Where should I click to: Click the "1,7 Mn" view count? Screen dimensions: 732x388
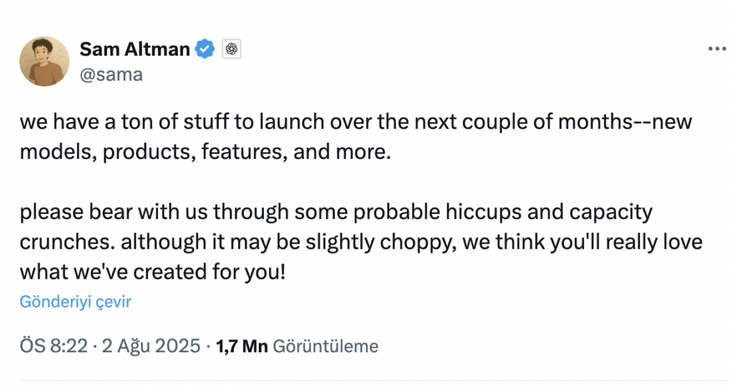pyautogui.click(x=242, y=347)
